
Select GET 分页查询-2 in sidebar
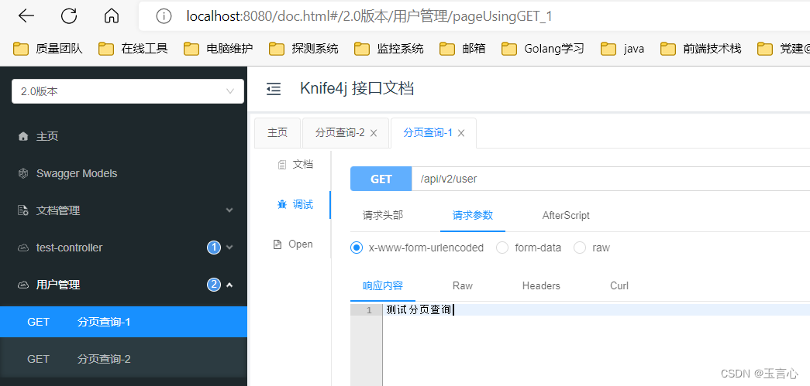[x=123, y=359]
